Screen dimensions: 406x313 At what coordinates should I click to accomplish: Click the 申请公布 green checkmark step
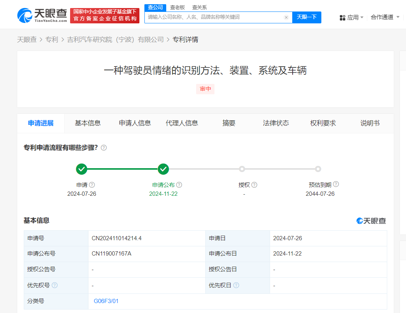pos(163,169)
